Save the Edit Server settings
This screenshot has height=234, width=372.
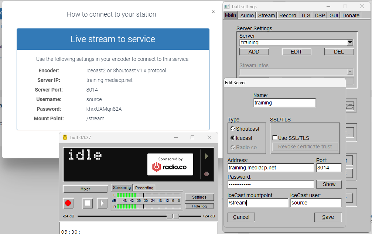coord(328,217)
